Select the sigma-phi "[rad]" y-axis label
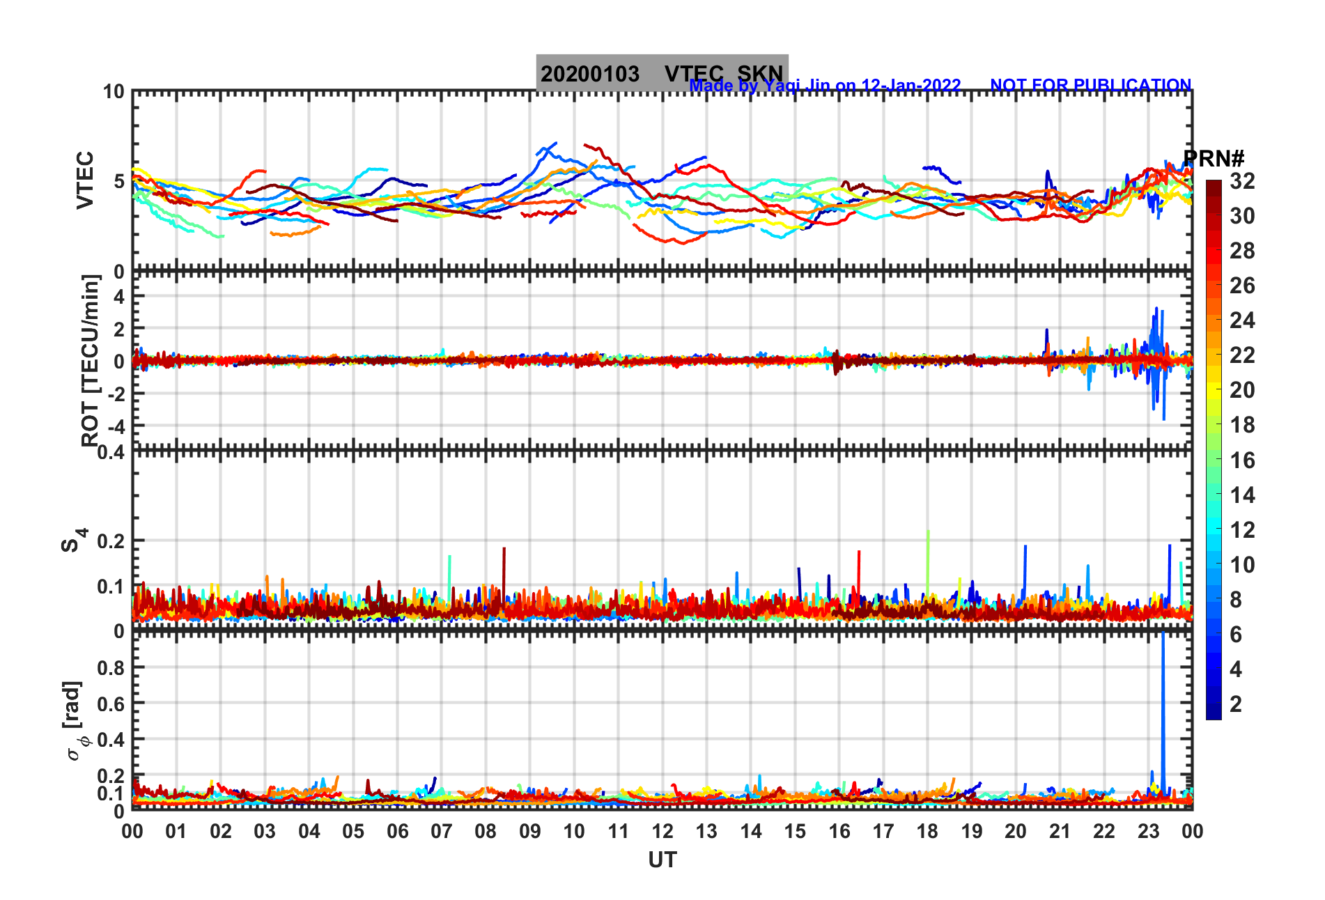This screenshot has height=900, width=1325. [x=74, y=721]
